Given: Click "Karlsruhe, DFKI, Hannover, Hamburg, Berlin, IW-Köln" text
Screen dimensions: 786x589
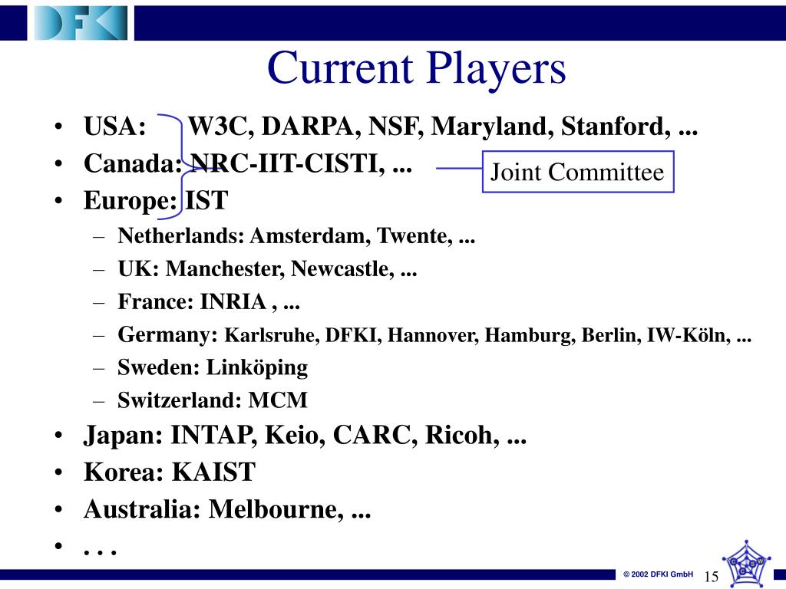Looking at the screenshot, I should [x=477, y=335].
